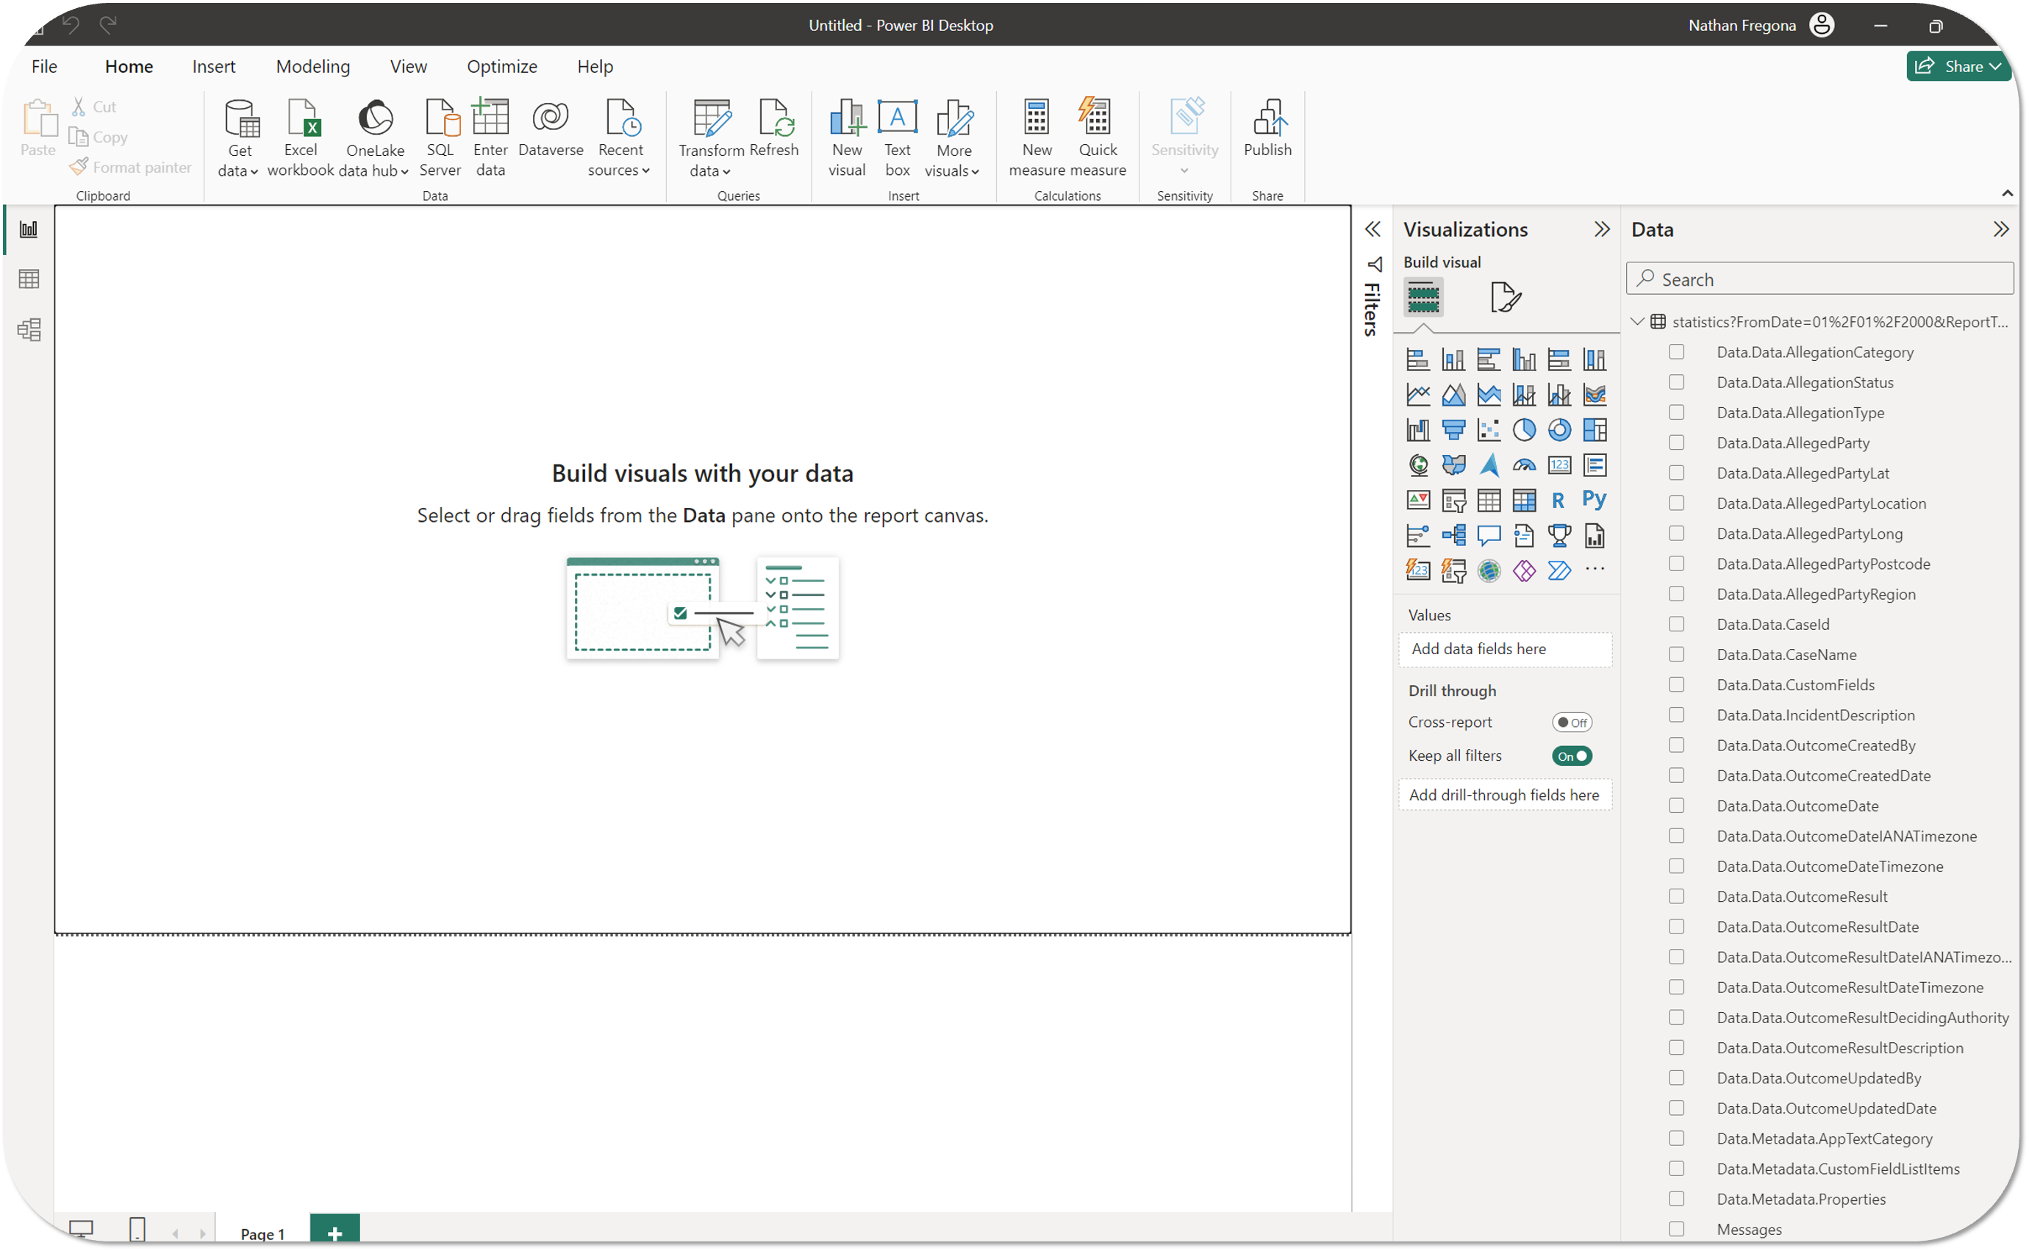Check the Data.Data.CaseName field checkbox

pos(1676,654)
